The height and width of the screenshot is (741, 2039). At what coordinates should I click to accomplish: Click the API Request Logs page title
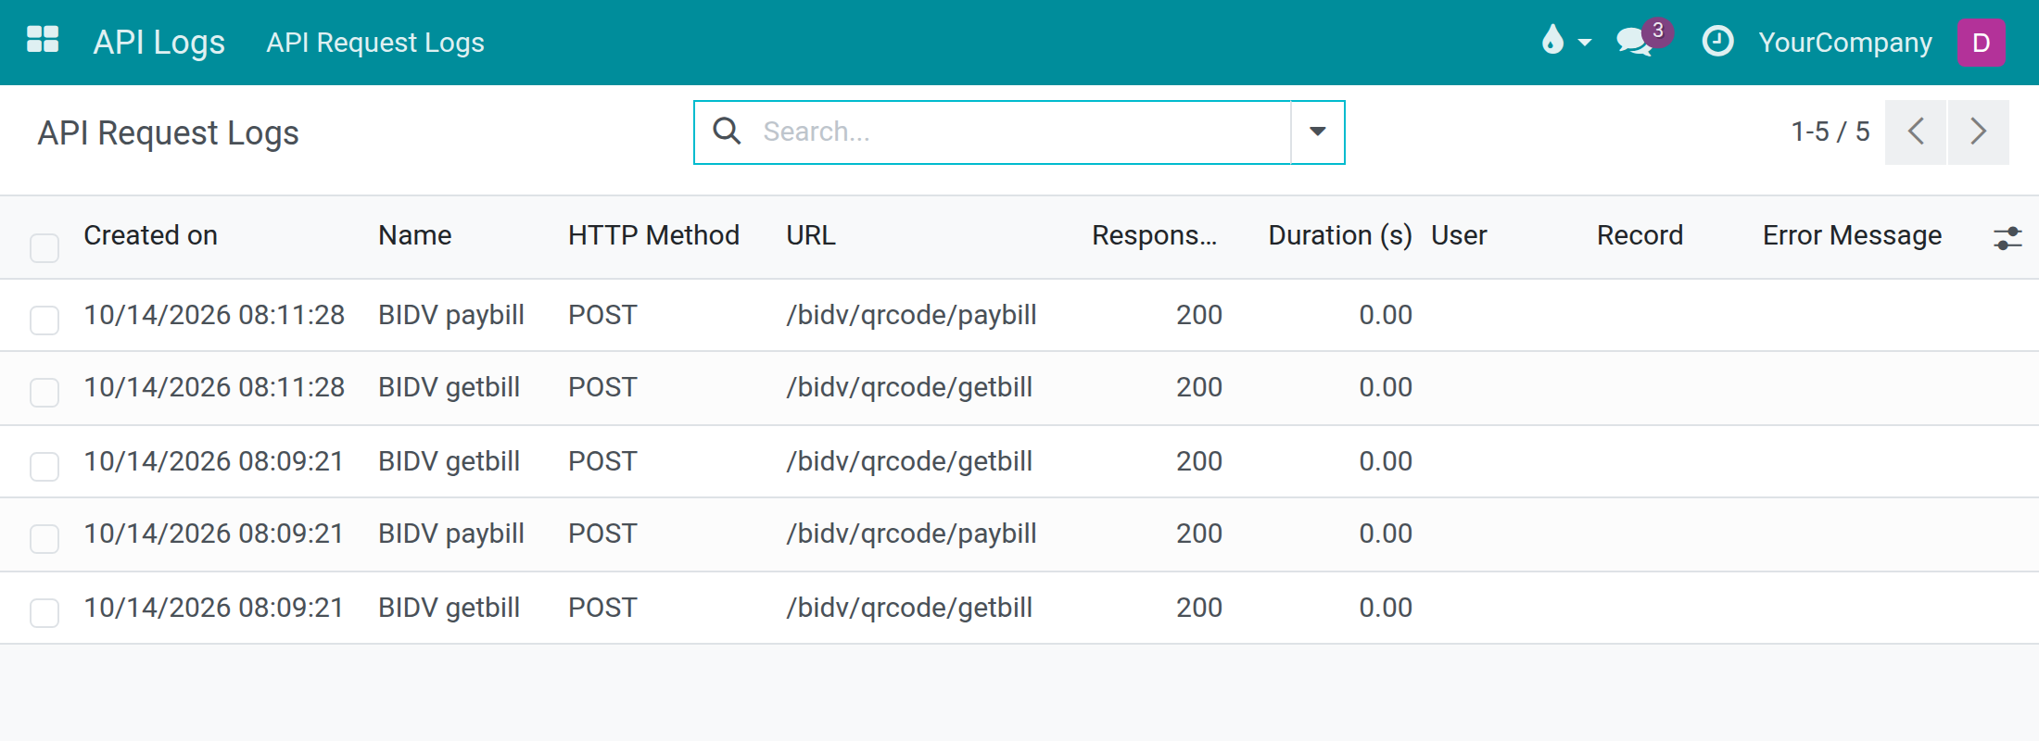pos(169,133)
